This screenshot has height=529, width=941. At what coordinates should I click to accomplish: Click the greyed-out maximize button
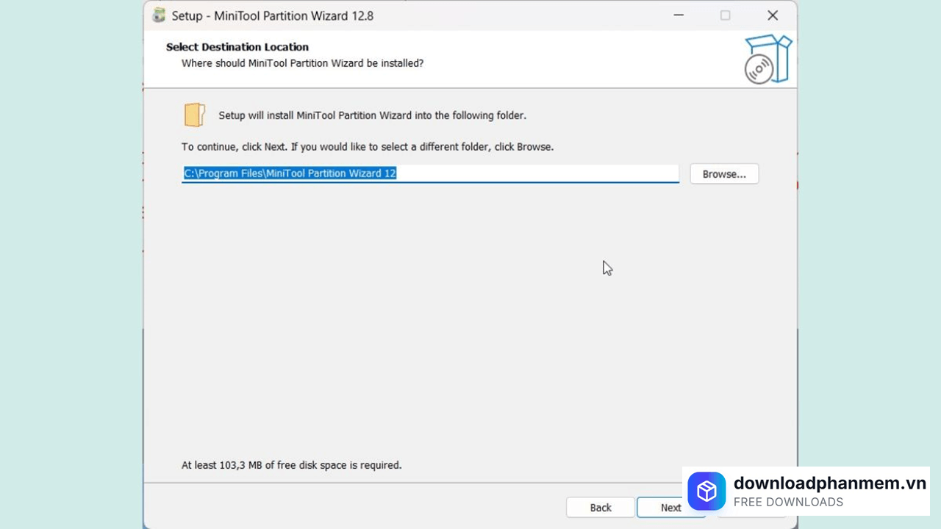point(725,15)
